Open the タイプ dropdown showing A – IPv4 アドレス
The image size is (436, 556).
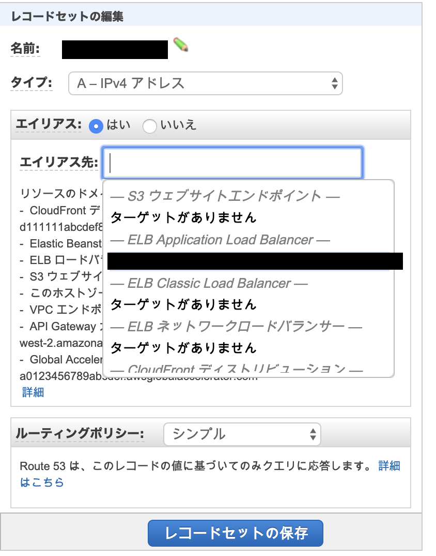tap(206, 83)
